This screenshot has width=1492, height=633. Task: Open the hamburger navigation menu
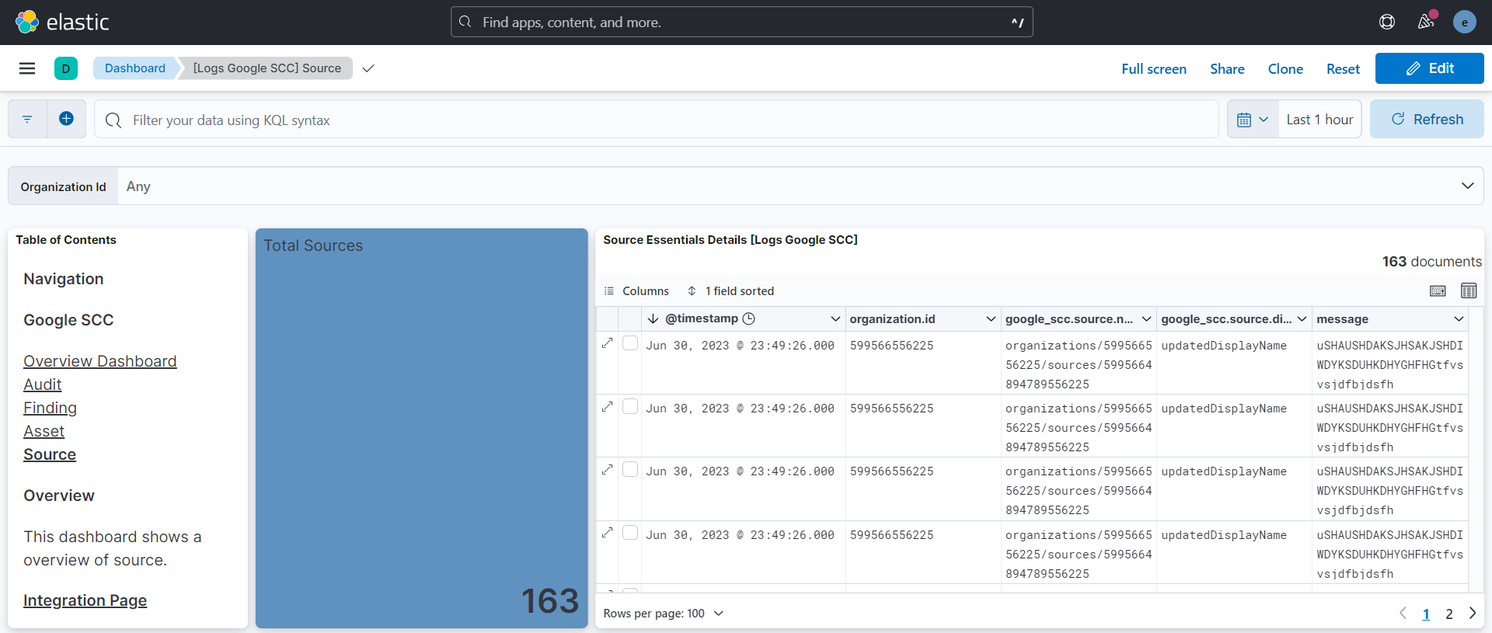27,68
